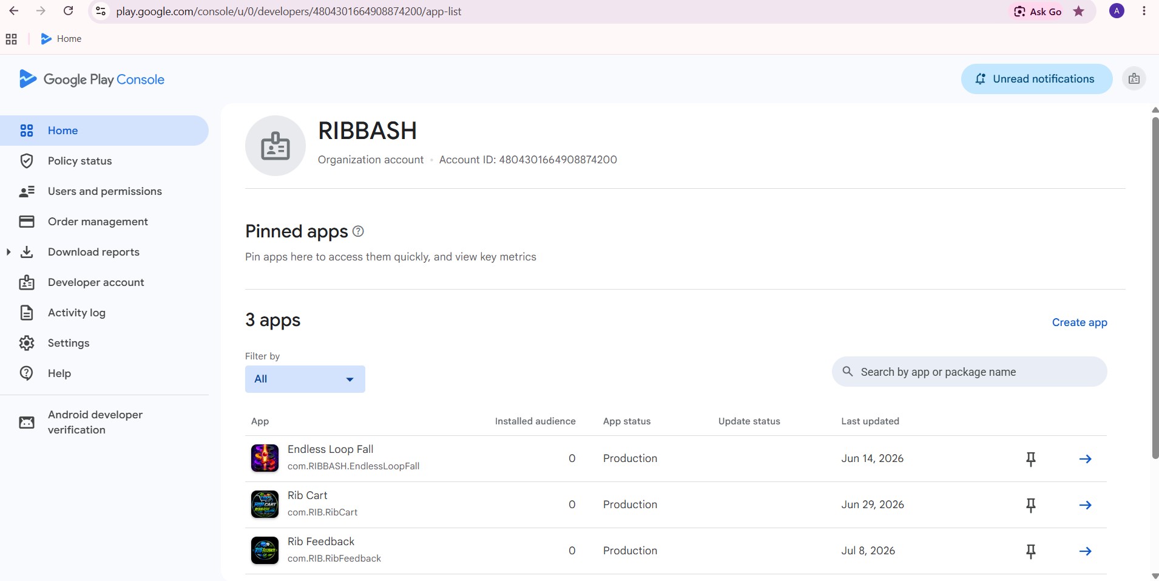Click the Home grid icon in sidebar
This screenshot has width=1159, height=581.
(27, 131)
